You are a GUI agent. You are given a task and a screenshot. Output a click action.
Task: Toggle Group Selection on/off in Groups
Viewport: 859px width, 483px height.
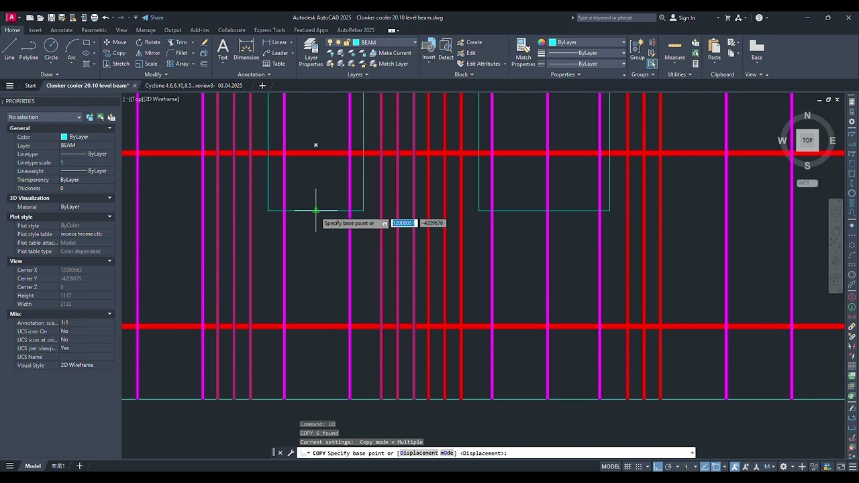(652, 64)
